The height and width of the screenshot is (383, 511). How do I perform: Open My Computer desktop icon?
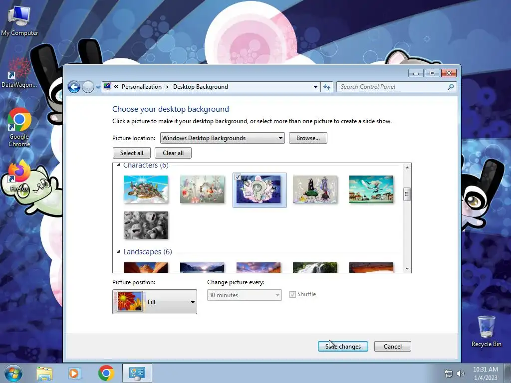point(19,20)
